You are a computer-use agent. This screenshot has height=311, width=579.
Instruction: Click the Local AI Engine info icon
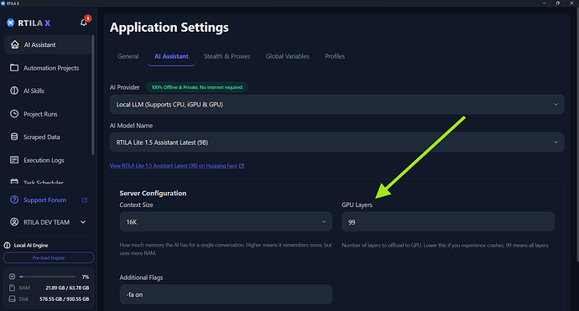(7, 246)
